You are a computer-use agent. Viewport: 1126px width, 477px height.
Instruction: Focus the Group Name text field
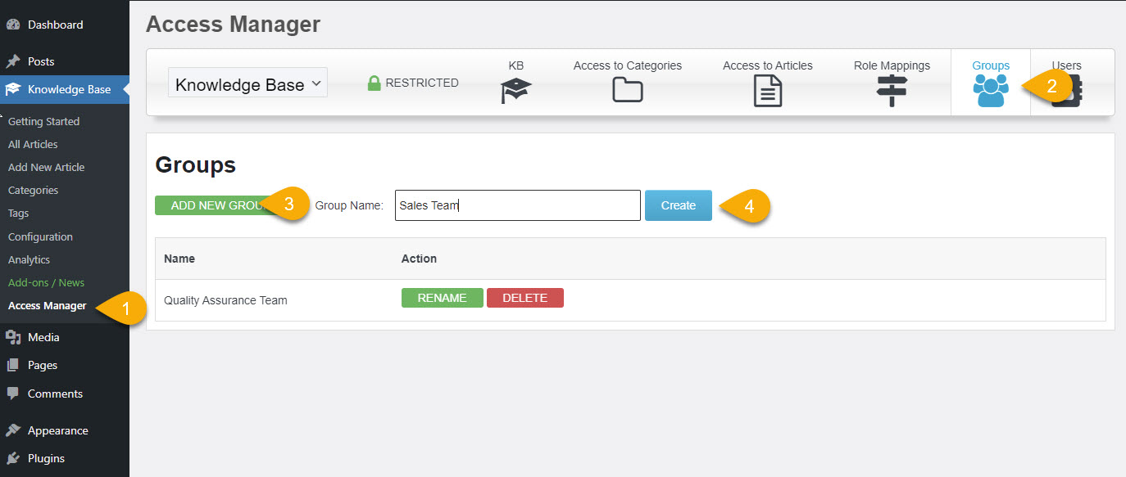[x=516, y=205]
